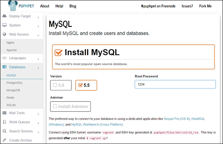Click the Deploy Target cloud icon
This screenshot has width=223, height=144.
point(4,16)
